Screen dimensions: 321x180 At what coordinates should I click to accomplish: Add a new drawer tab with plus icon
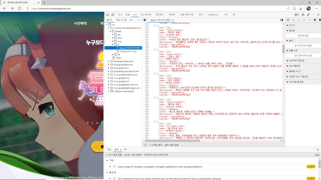[x=125, y=149]
